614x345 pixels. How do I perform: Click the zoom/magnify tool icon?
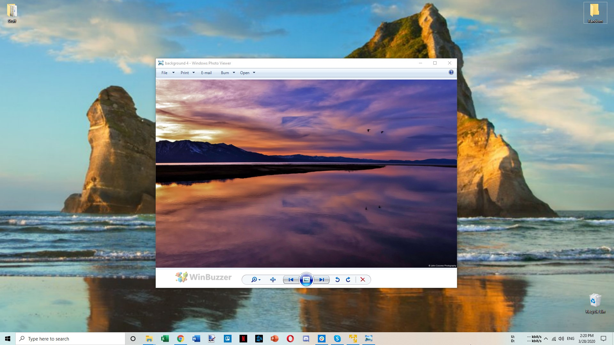[x=254, y=279]
